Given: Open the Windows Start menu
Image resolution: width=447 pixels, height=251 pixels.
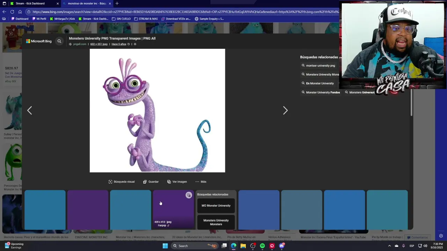Looking at the screenshot, I should 165,246.
